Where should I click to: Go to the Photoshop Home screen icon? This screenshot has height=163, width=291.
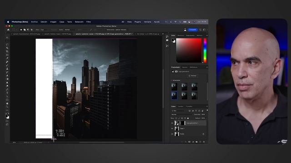pyautogui.click(x=8, y=30)
